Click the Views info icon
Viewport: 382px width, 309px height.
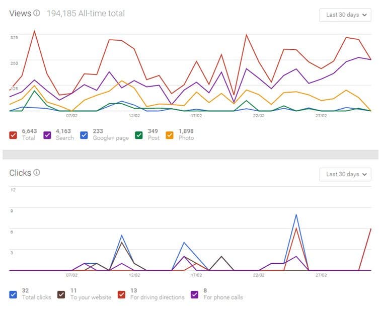click(37, 14)
